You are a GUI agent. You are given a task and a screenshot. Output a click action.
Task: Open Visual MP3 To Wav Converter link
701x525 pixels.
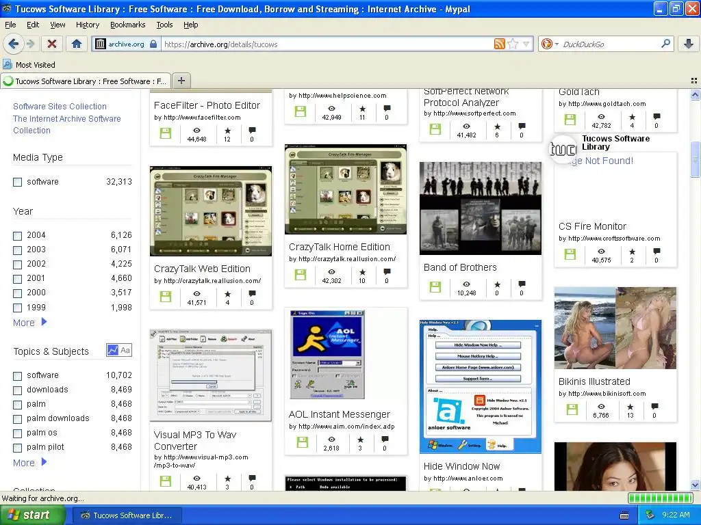(x=195, y=440)
